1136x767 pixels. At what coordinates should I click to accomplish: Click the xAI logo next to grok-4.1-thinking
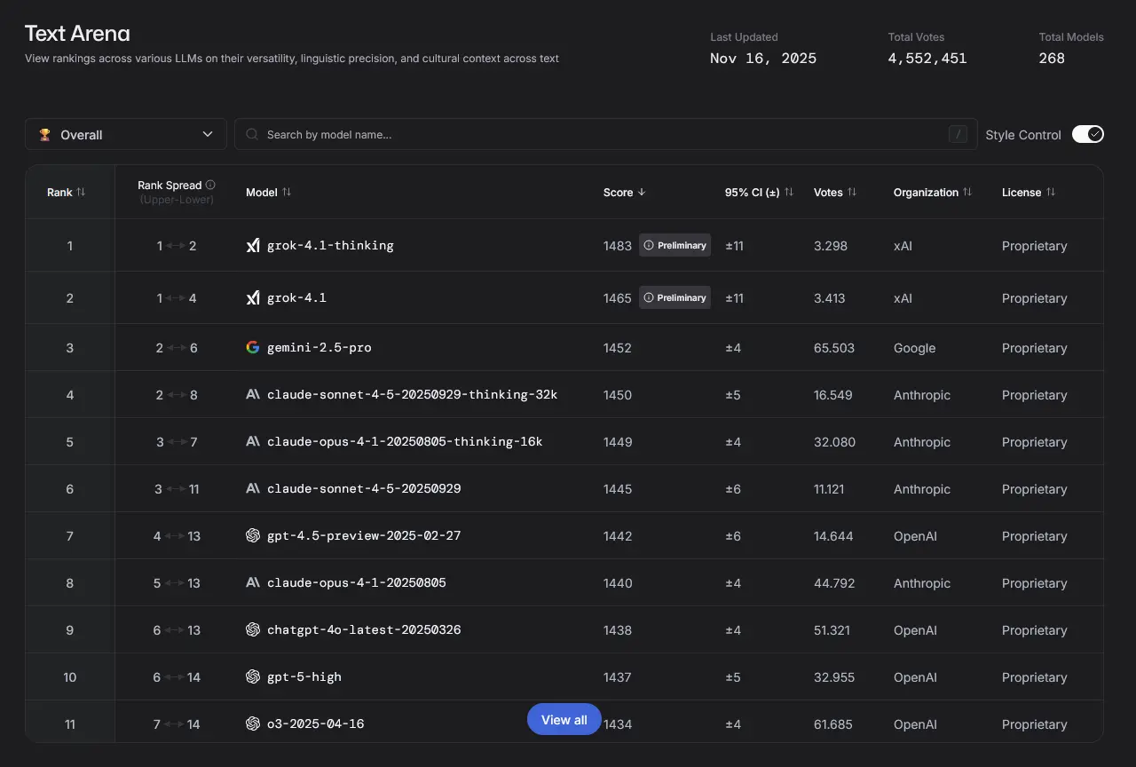click(x=253, y=246)
